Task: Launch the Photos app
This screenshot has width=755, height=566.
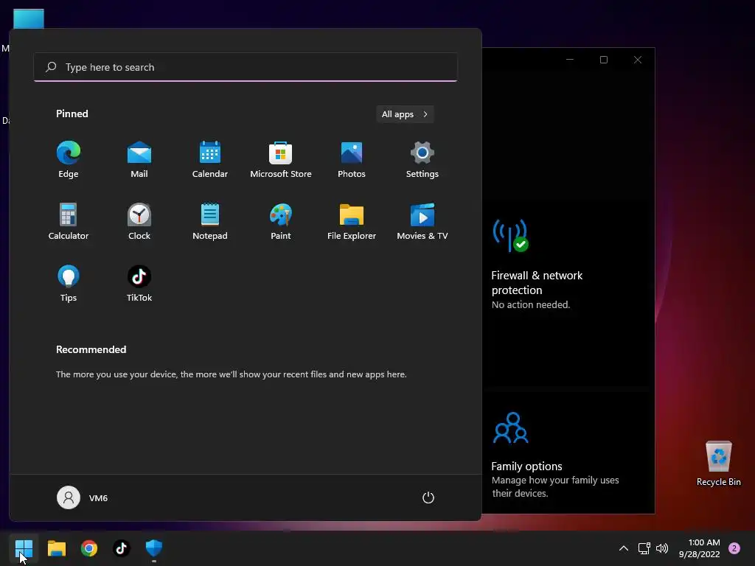Action: [x=352, y=160]
